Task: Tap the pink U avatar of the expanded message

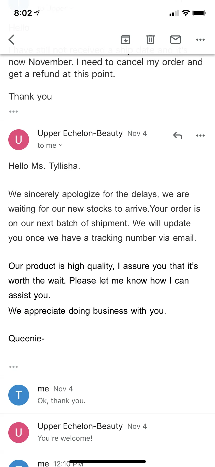Action: (19, 140)
